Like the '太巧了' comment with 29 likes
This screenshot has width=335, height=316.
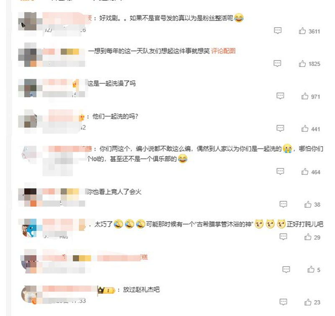tap(308, 237)
